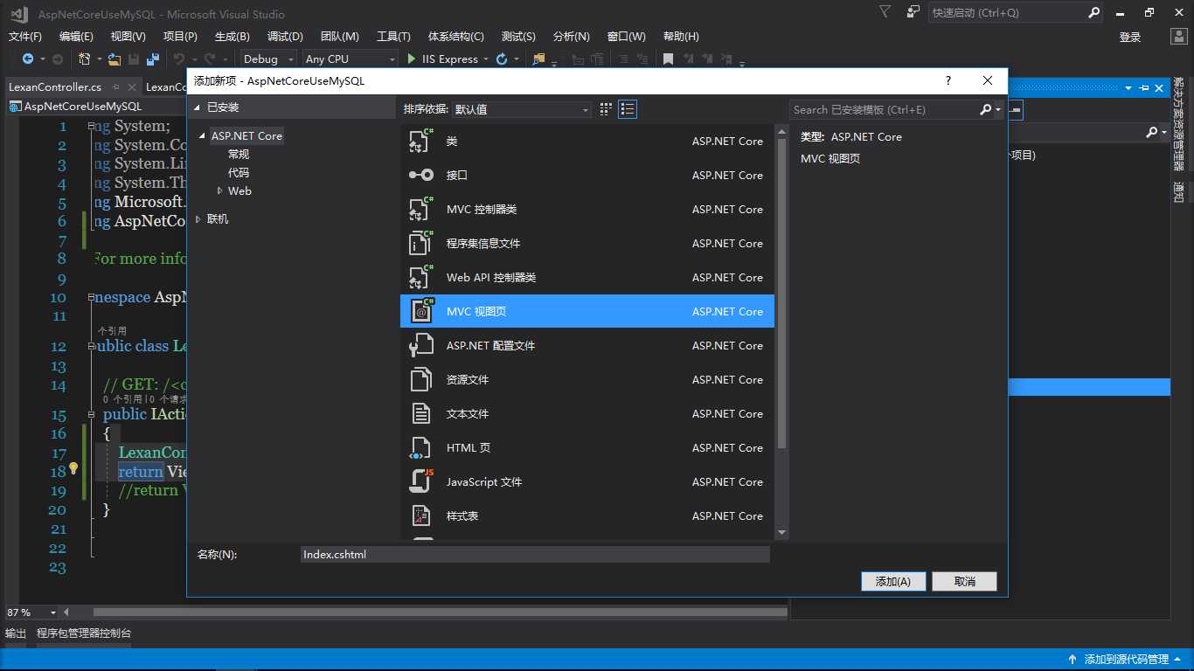1194x671 pixels.
Task: Select the 资源文件 template icon
Action: pyautogui.click(x=421, y=379)
